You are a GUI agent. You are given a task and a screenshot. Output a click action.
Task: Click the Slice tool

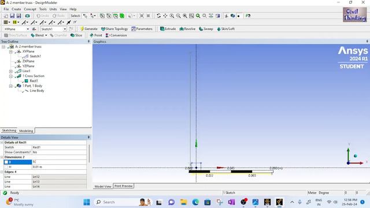tap(76, 35)
